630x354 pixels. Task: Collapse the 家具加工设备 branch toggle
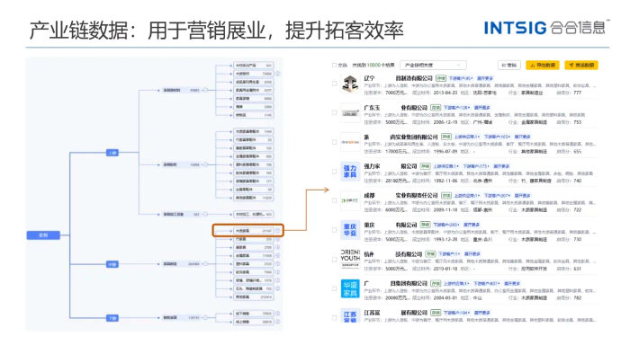pyautogui.click(x=205, y=214)
